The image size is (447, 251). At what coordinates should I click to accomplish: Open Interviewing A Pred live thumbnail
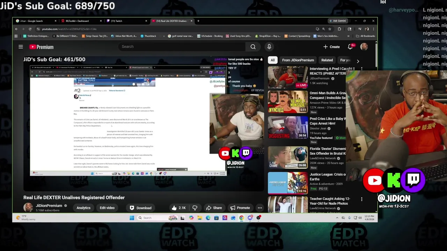[x=287, y=77]
